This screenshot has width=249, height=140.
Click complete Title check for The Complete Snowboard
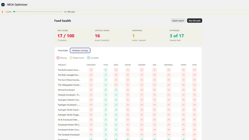coord(106,135)
